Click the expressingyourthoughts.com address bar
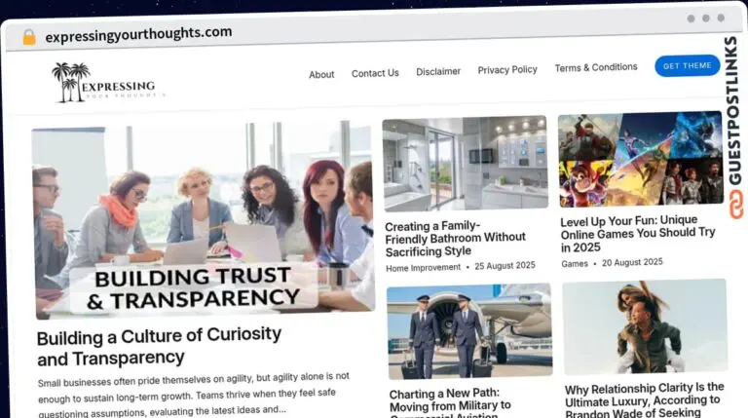Screen dimensions: 748x418 [138, 34]
